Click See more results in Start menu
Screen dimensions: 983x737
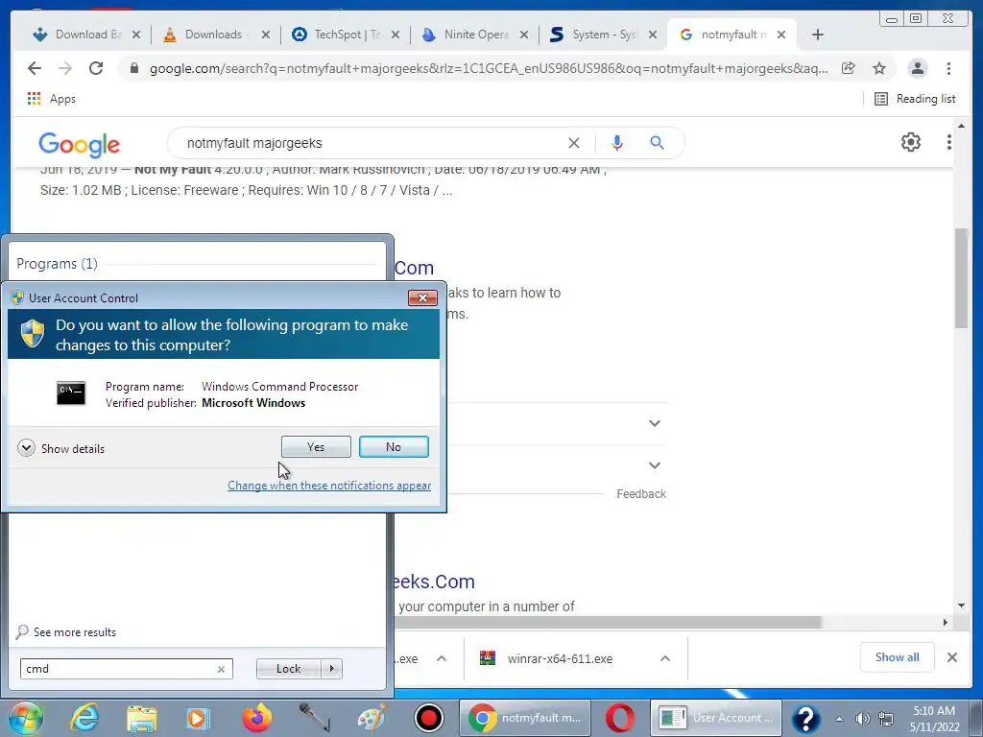point(66,631)
